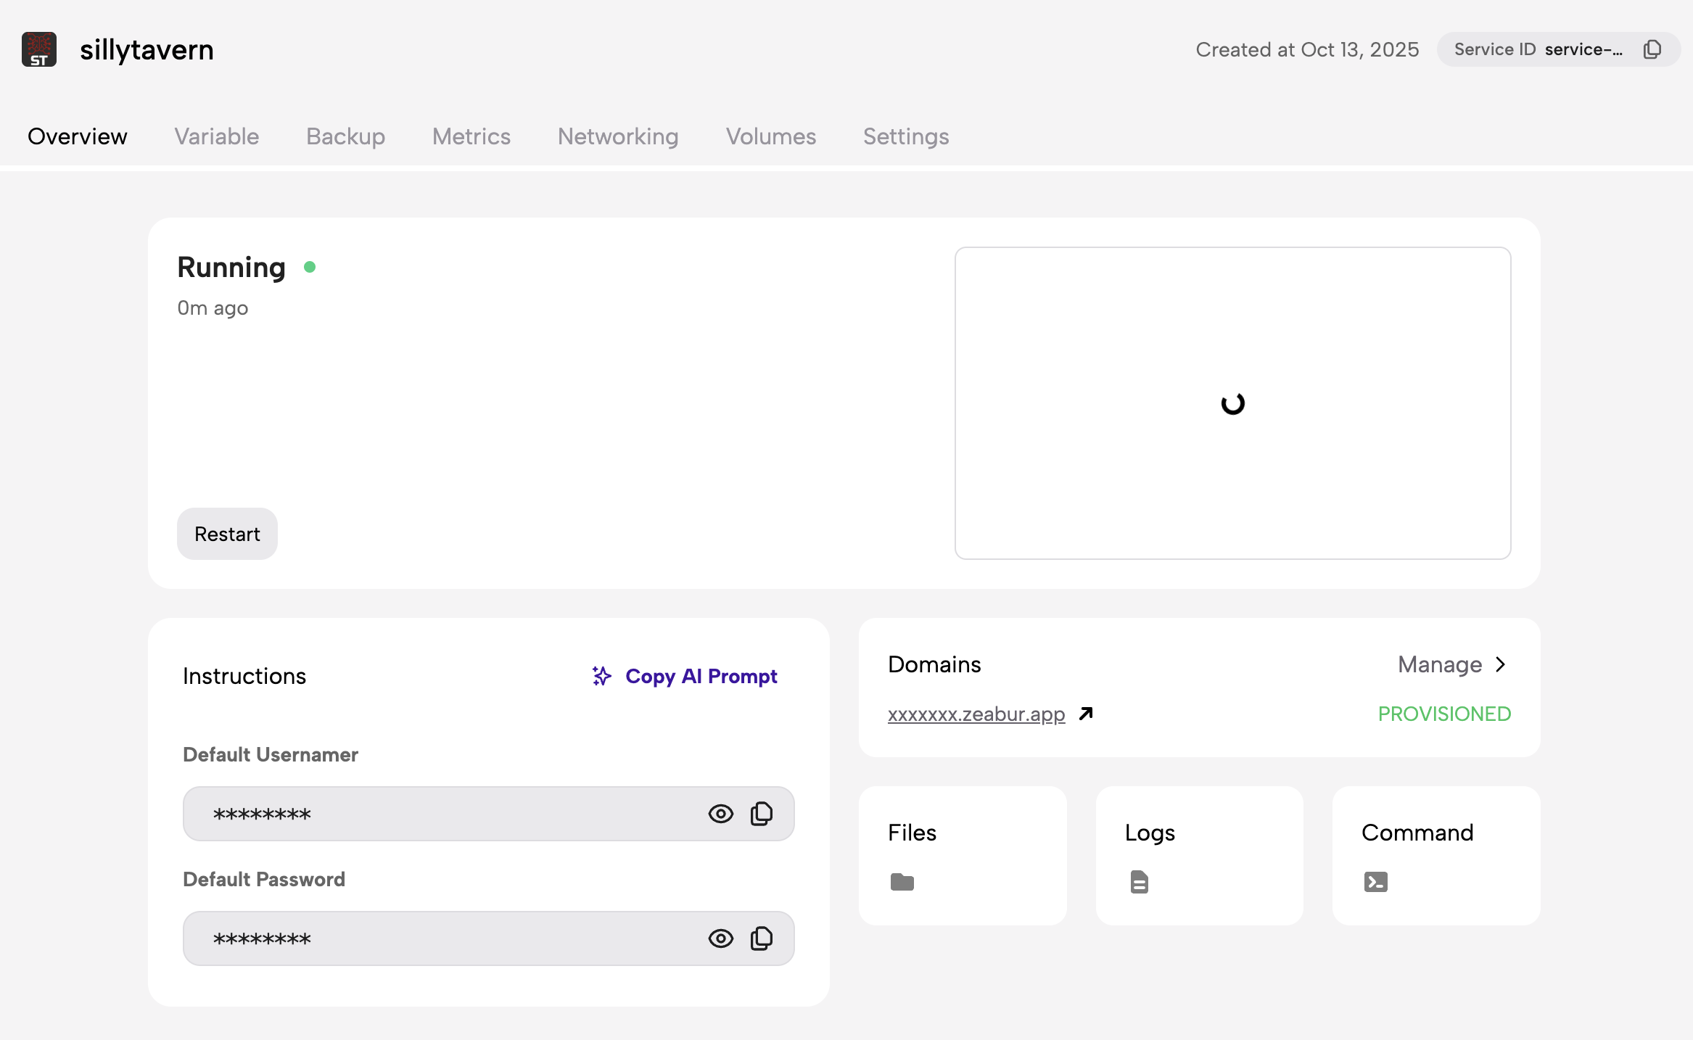Image resolution: width=1693 pixels, height=1040 pixels.
Task: Click Copy AI Prompt link
Action: (701, 676)
